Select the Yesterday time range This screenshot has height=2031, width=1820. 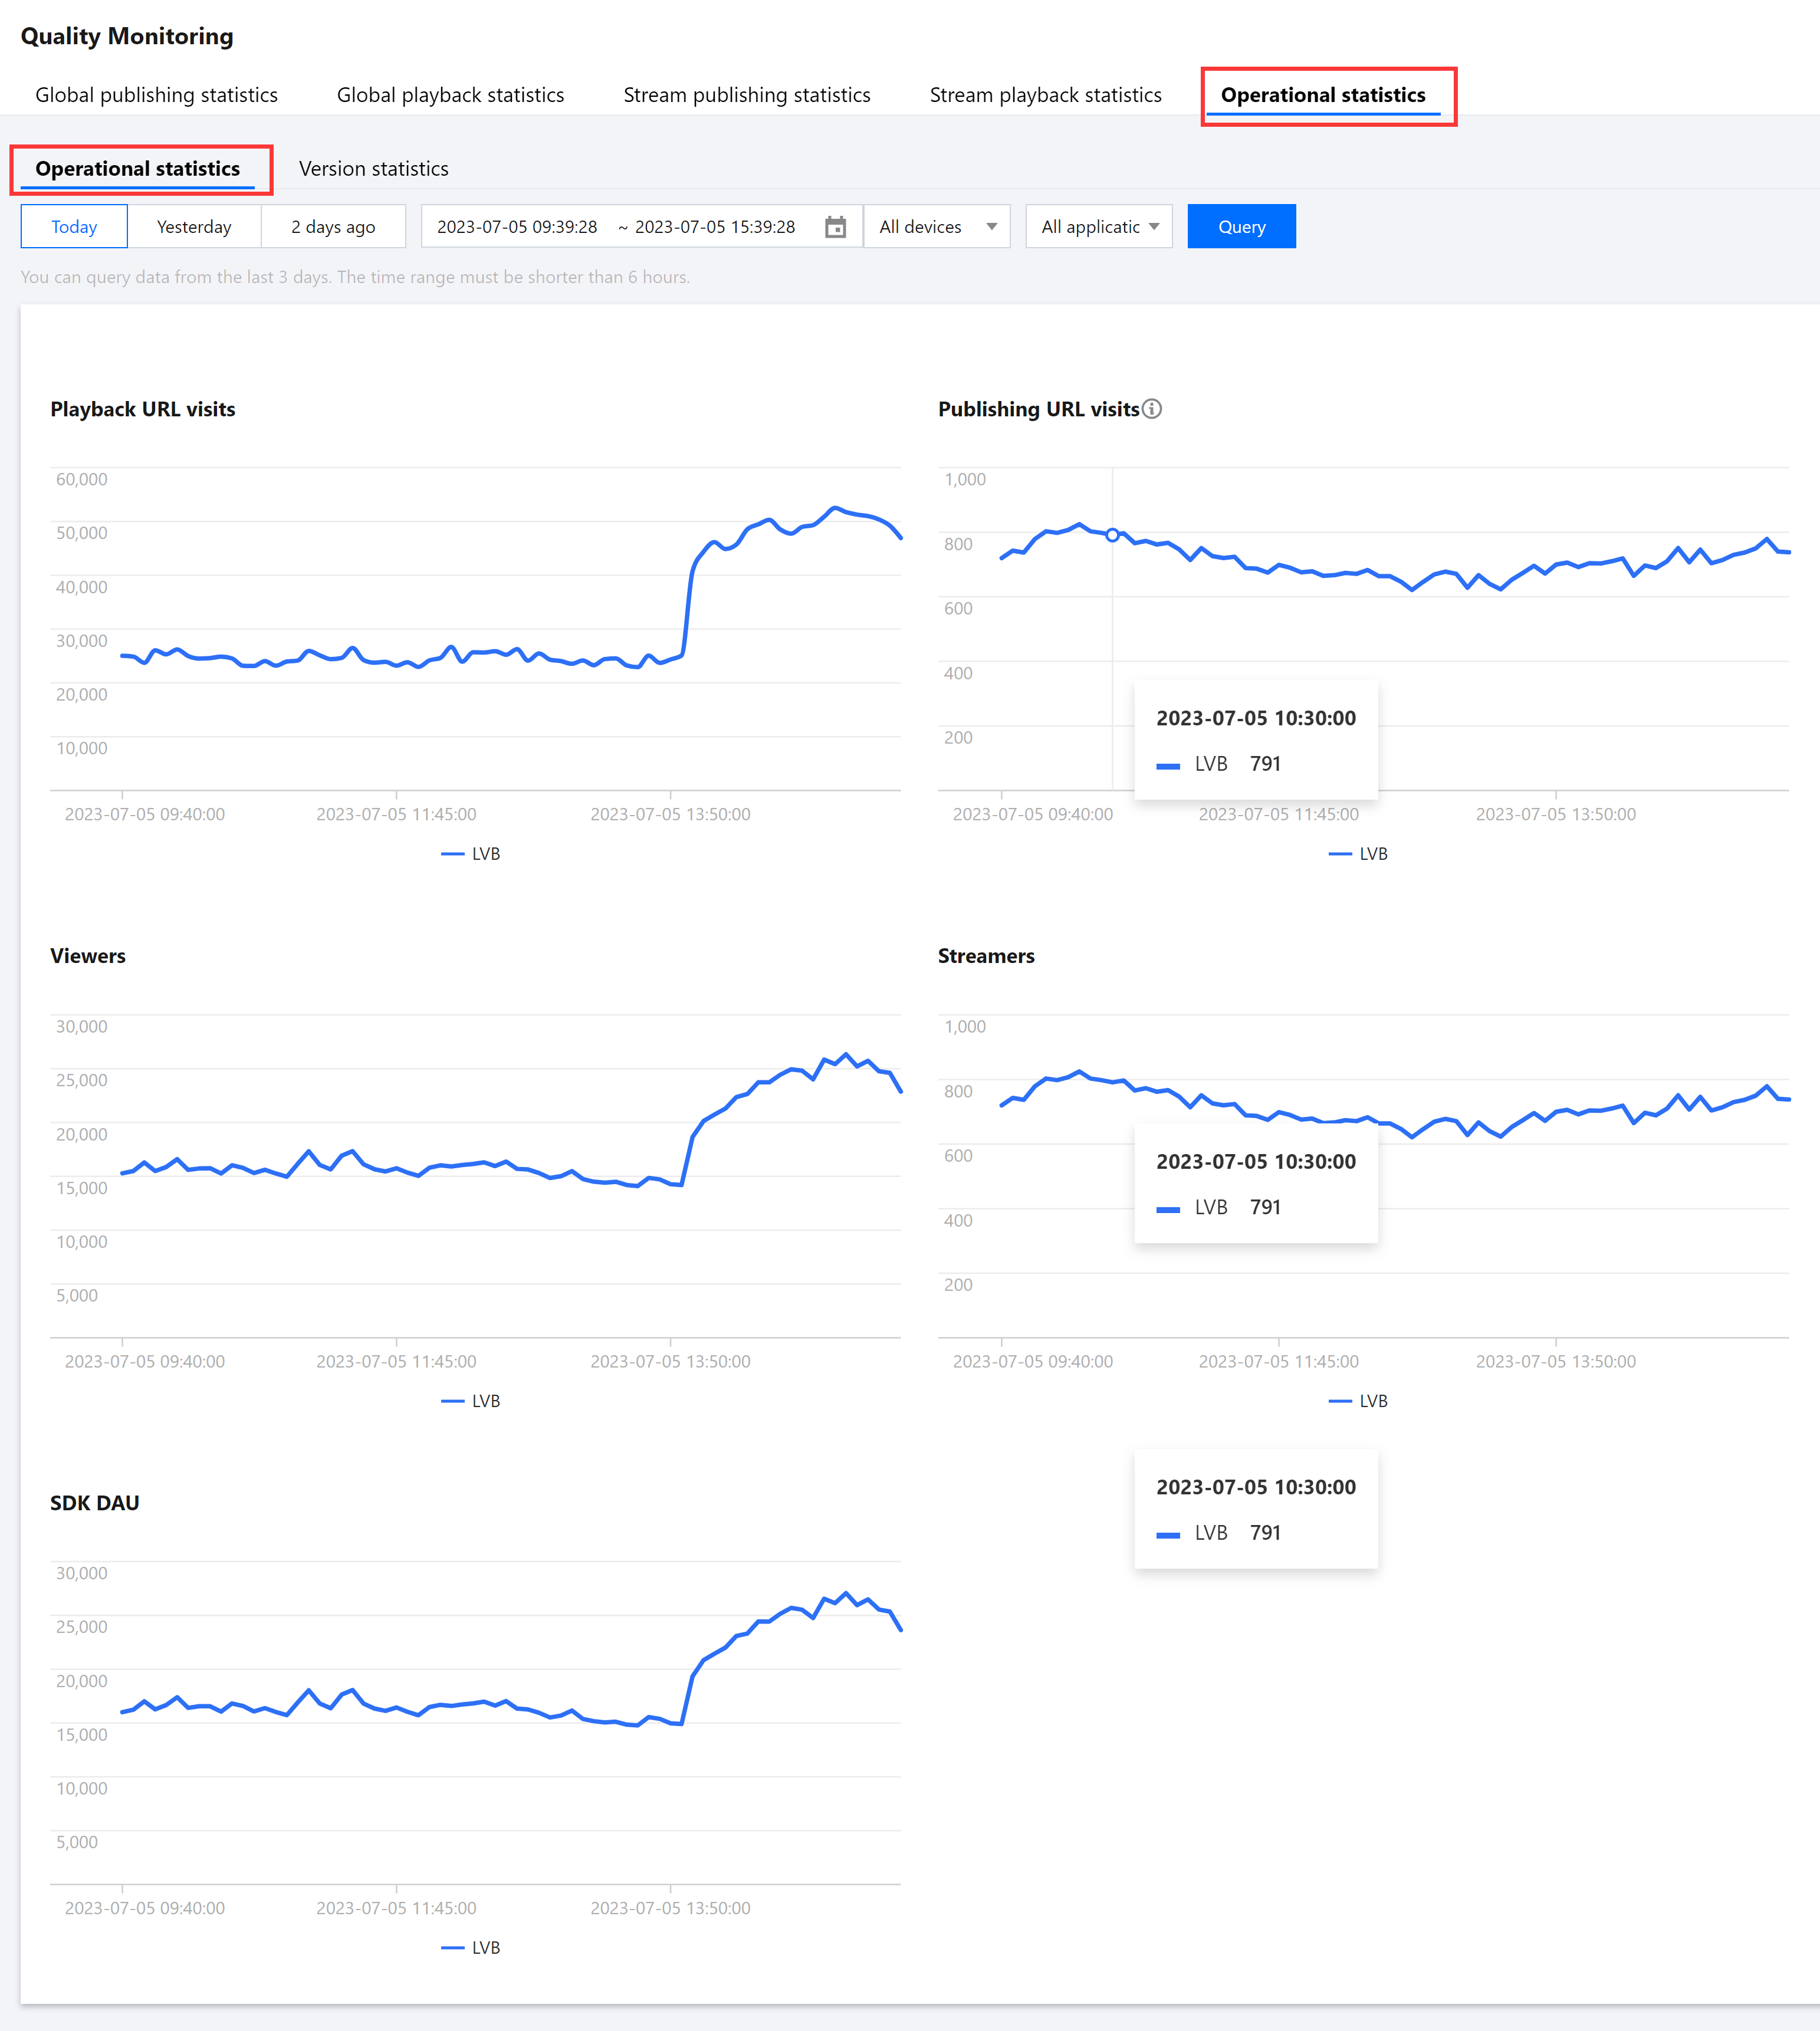[194, 227]
